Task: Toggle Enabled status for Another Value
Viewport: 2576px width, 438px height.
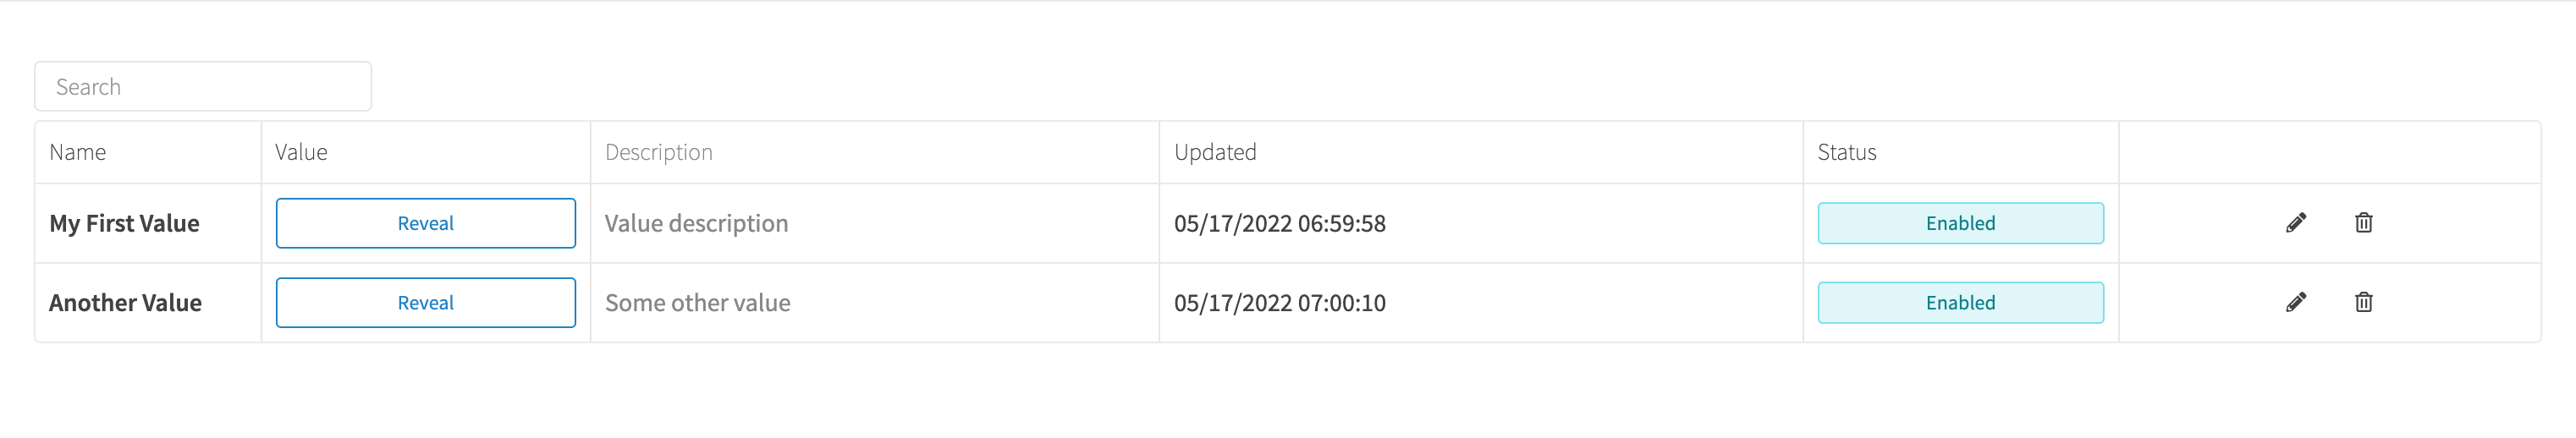Action: [x=1960, y=302]
